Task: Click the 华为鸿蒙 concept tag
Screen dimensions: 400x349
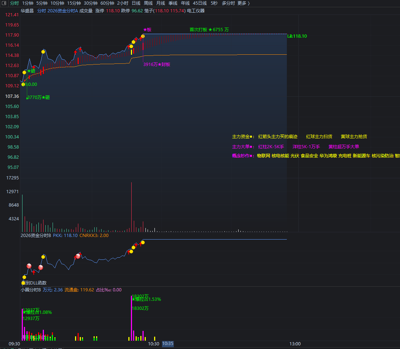Action: [328, 156]
